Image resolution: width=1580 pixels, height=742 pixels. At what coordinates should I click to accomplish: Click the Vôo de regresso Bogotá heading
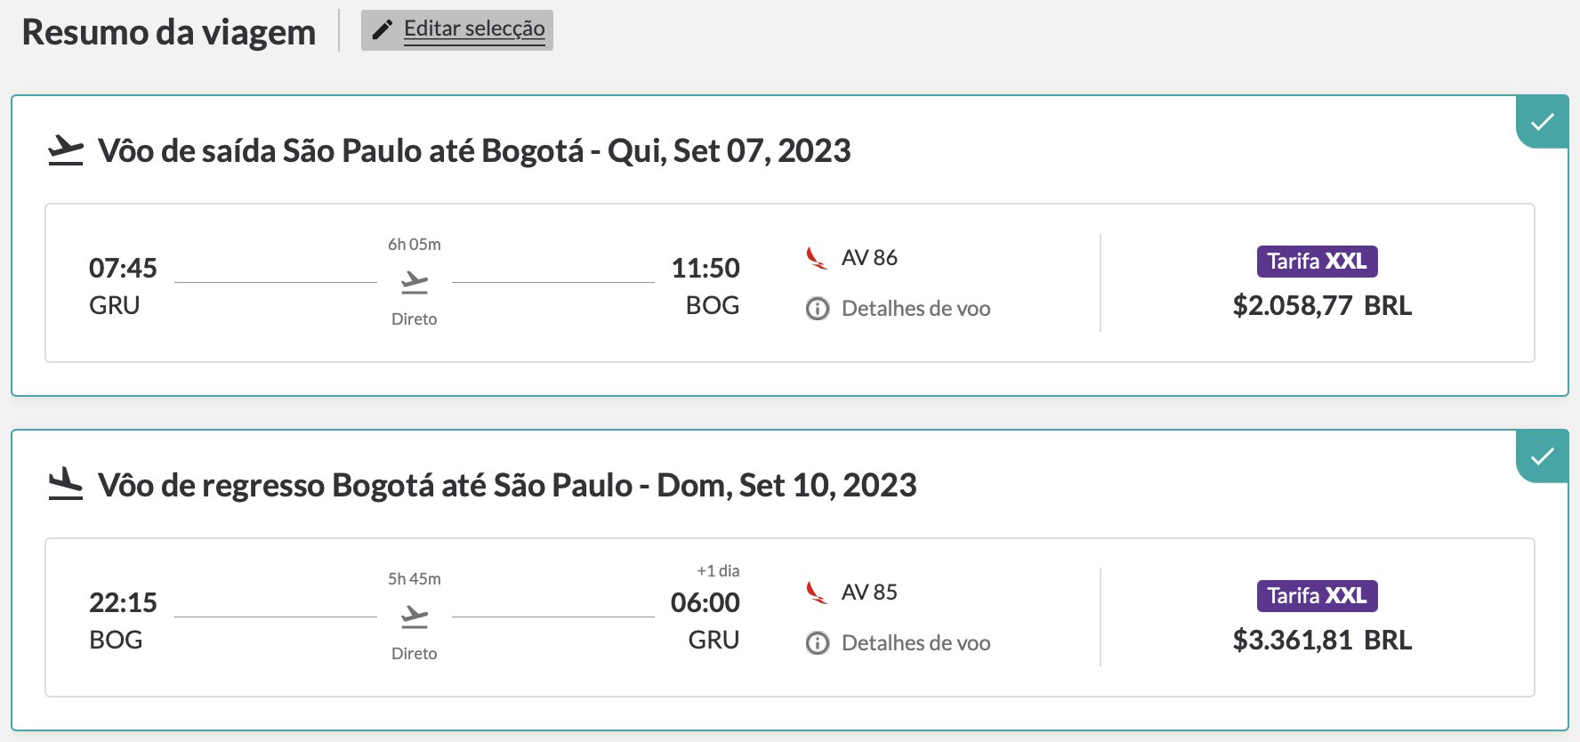507,486
